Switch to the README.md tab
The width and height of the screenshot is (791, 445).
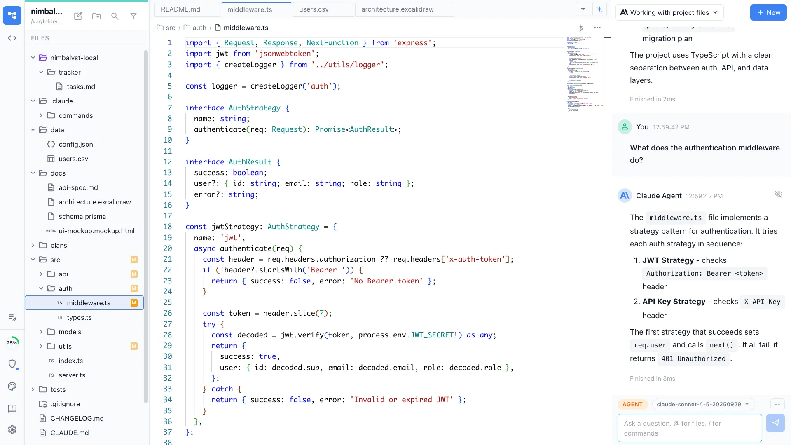181,9
